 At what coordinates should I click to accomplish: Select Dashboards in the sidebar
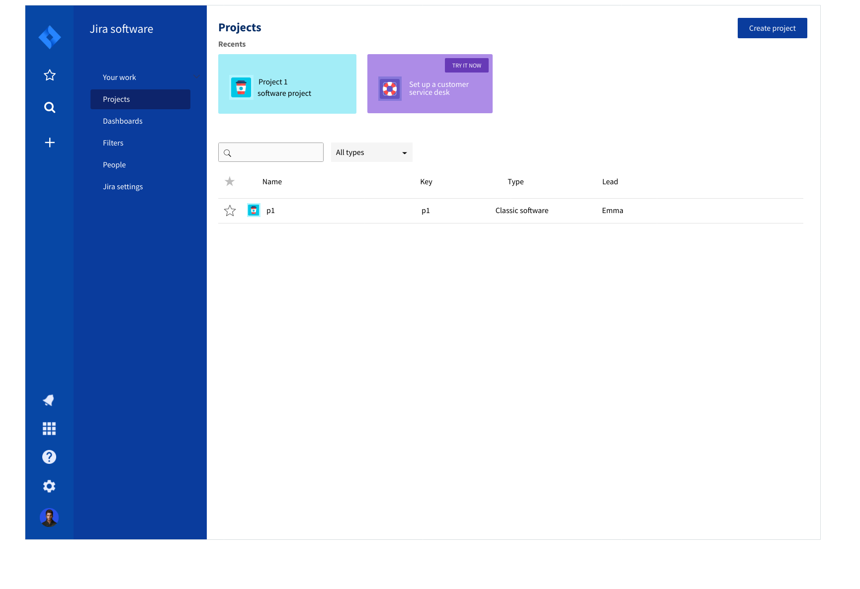[x=122, y=121]
